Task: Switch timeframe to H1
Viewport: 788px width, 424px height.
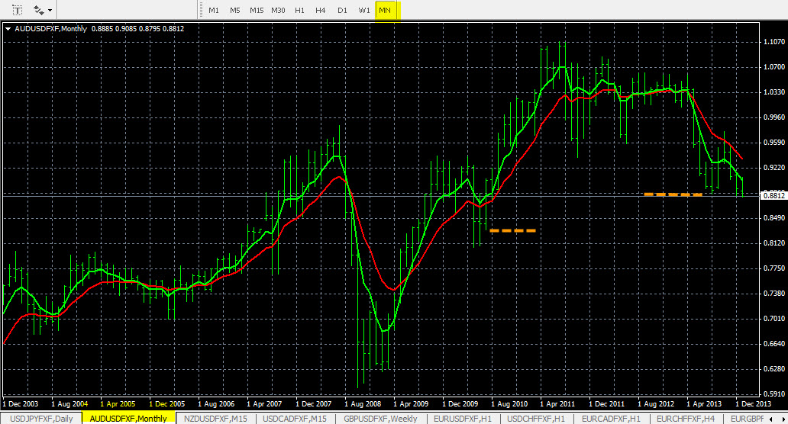Action: pos(299,10)
